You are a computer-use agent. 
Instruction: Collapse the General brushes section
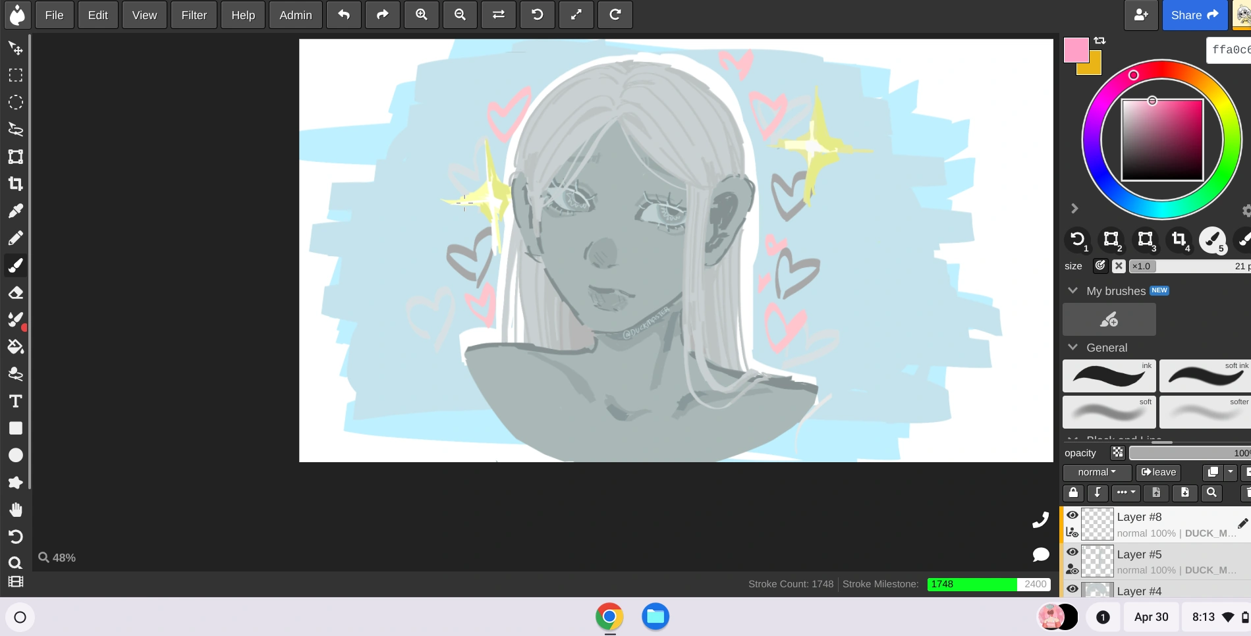[x=1072, y=348]
